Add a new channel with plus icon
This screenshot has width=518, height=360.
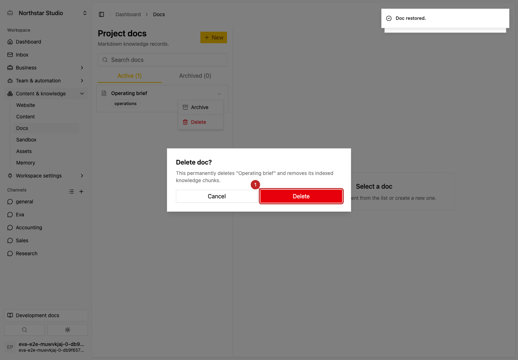(81, 192)
